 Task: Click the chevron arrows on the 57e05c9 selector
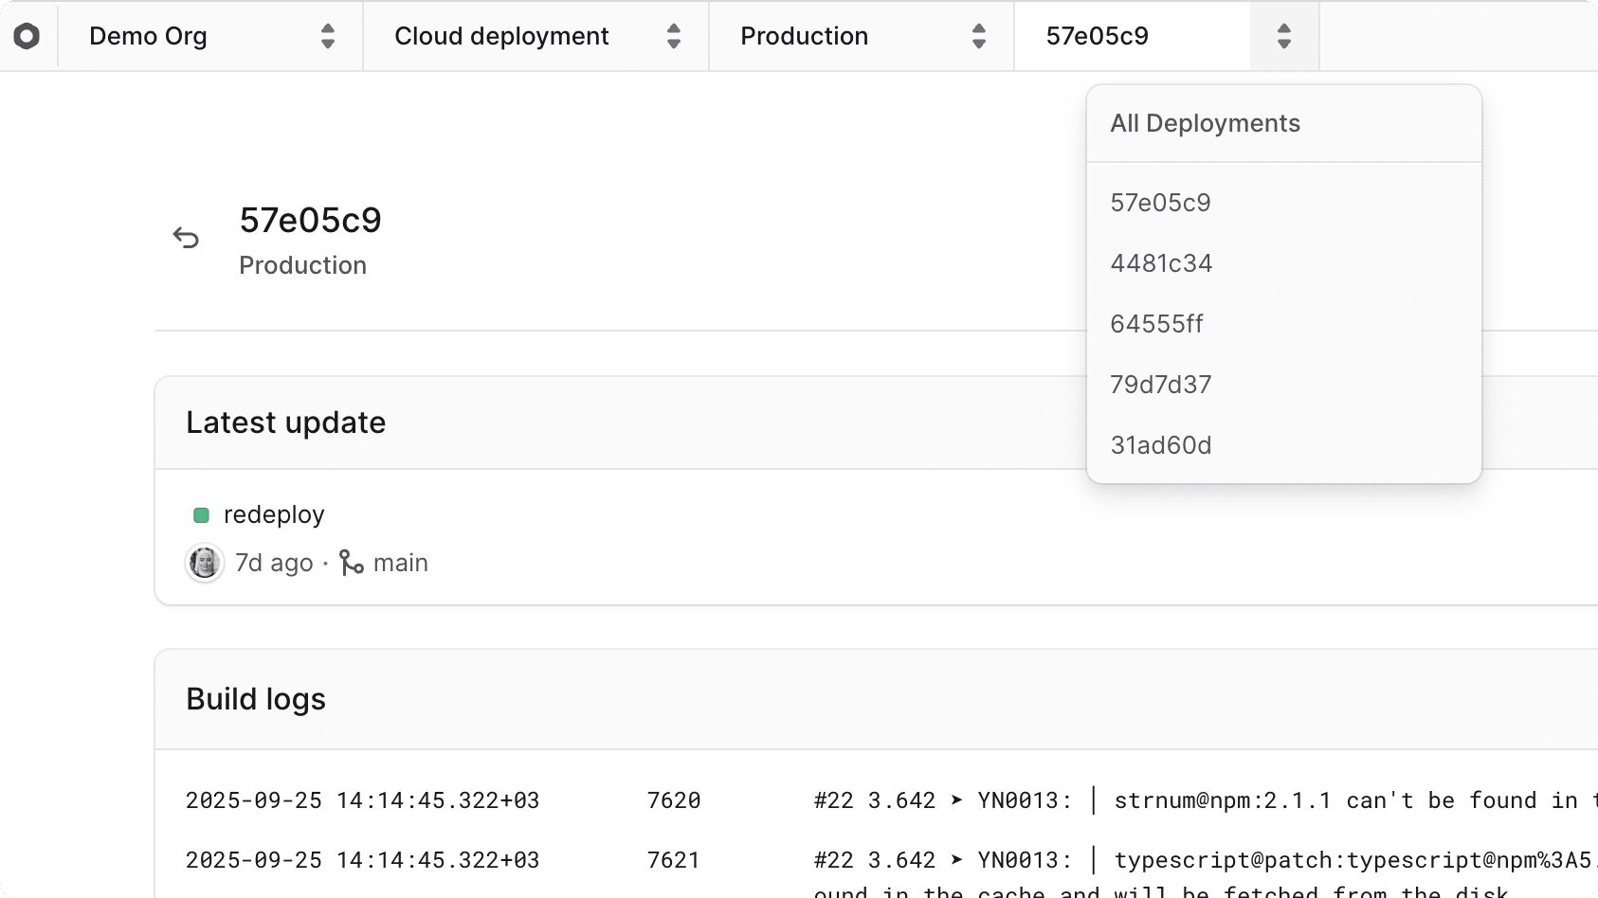pos(1283,36)
